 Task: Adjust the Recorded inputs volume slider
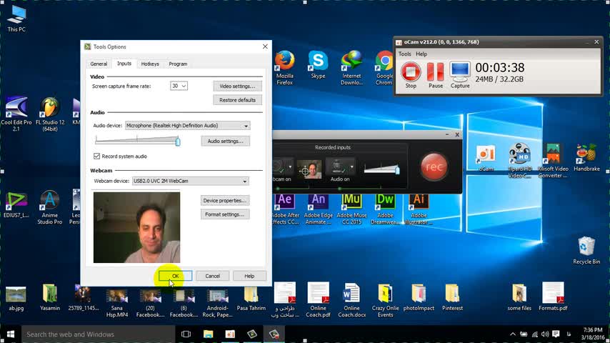click(397, 170)
